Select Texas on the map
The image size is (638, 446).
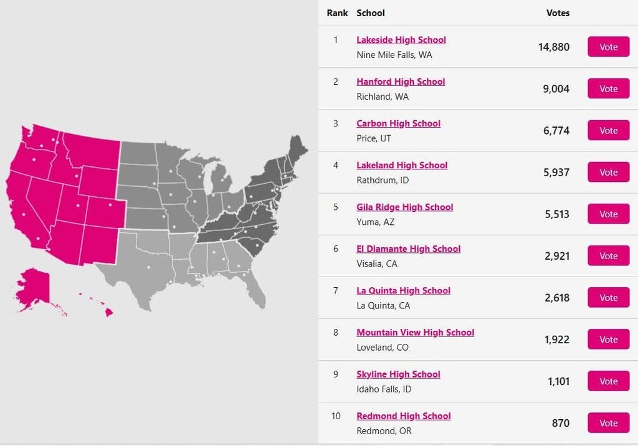[143, 268]
